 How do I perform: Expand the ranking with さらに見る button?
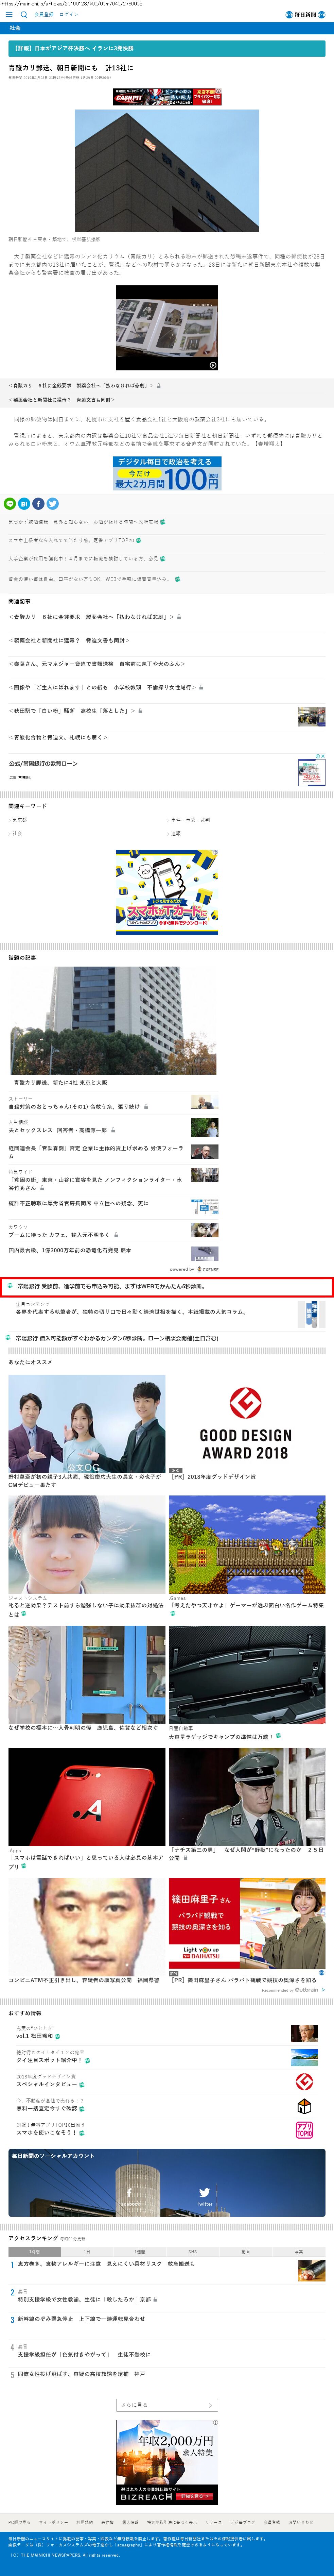[x=166, y=2405]
